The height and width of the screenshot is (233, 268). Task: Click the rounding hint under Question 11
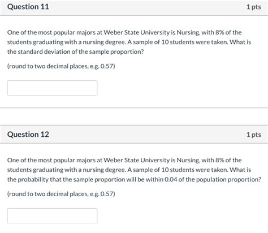pyautogui.click(x=61, y=66)
